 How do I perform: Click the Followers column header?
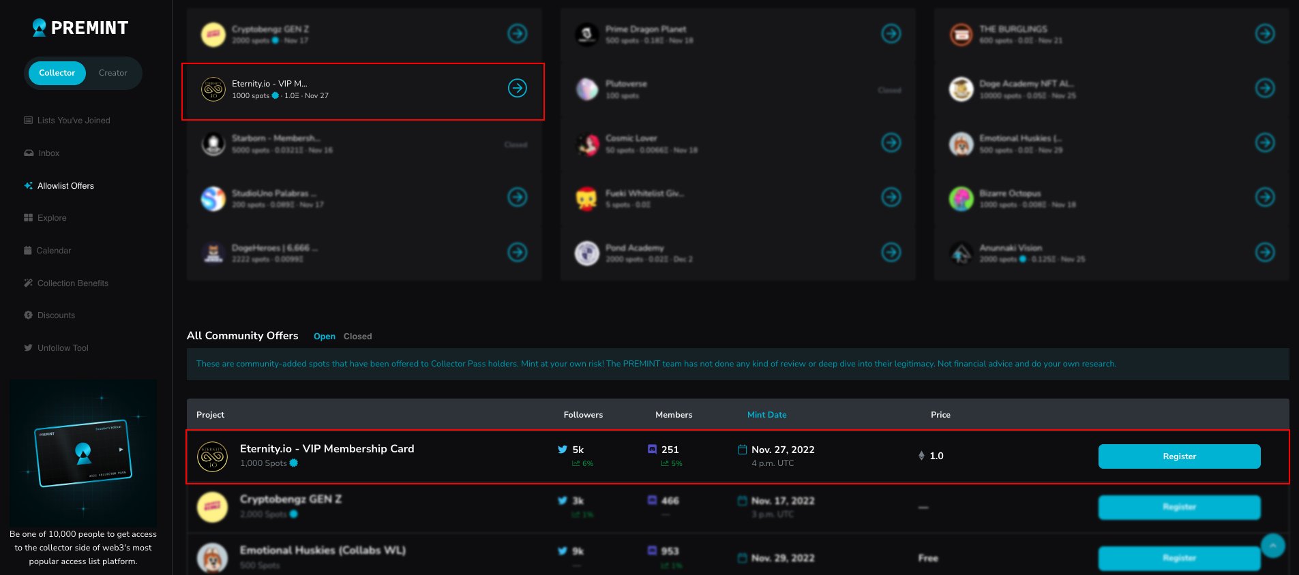pyautogui.click(x=583, y=415)
